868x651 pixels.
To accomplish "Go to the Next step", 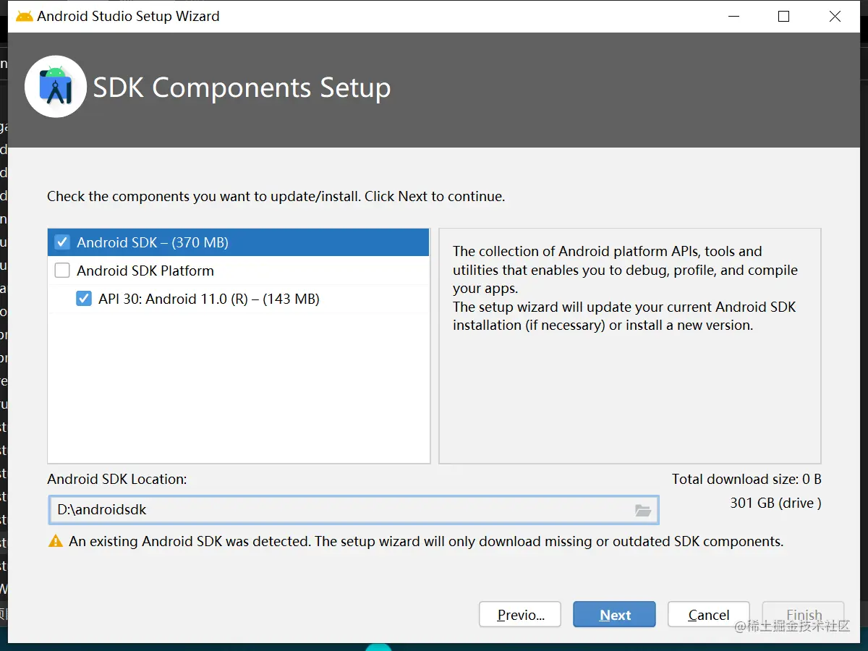I will pyautogui.click(x=614, y=615).
